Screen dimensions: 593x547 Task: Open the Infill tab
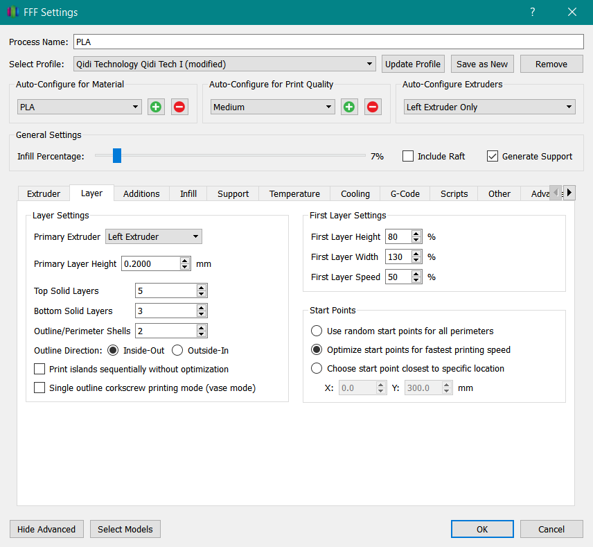coord(188,194)
